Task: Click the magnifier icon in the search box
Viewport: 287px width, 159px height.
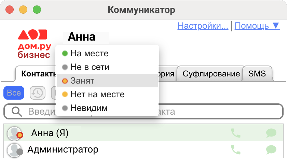Action: click(x=17, y=112)
